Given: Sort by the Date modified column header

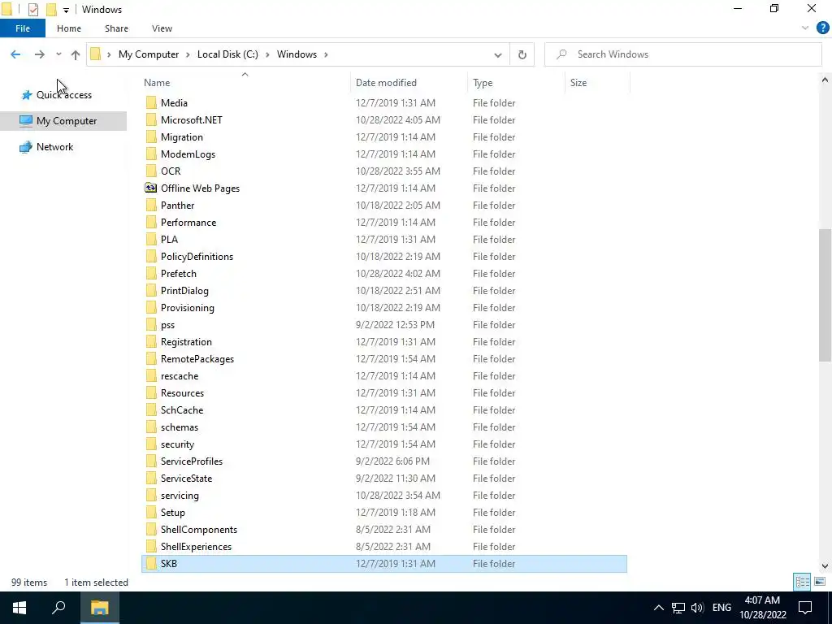Looking at the screenshot, I should (386, 83).
